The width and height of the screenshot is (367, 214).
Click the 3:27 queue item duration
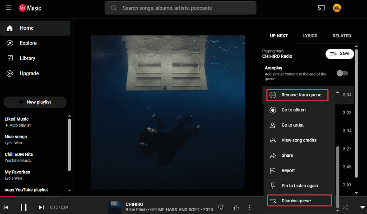347,149
